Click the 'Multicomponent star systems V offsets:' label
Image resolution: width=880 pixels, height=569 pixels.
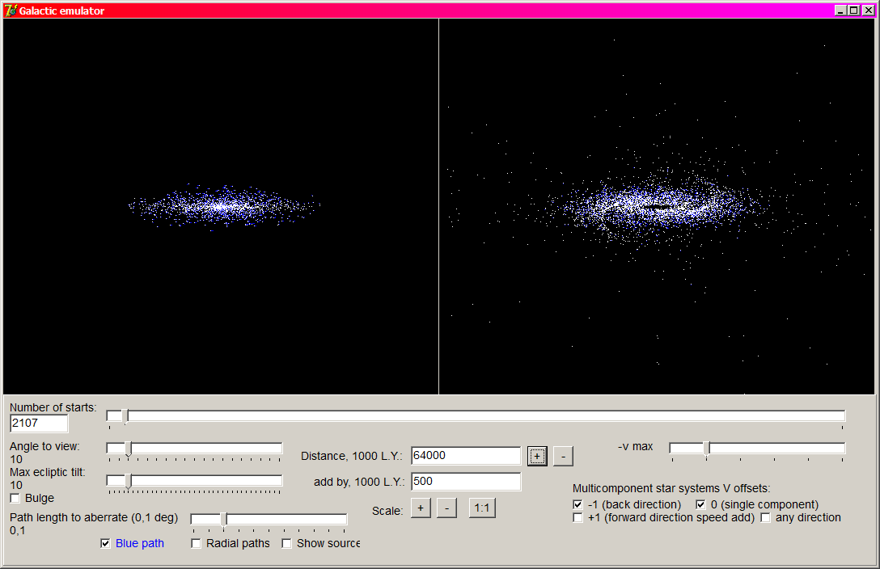click(x=671, y=488)
